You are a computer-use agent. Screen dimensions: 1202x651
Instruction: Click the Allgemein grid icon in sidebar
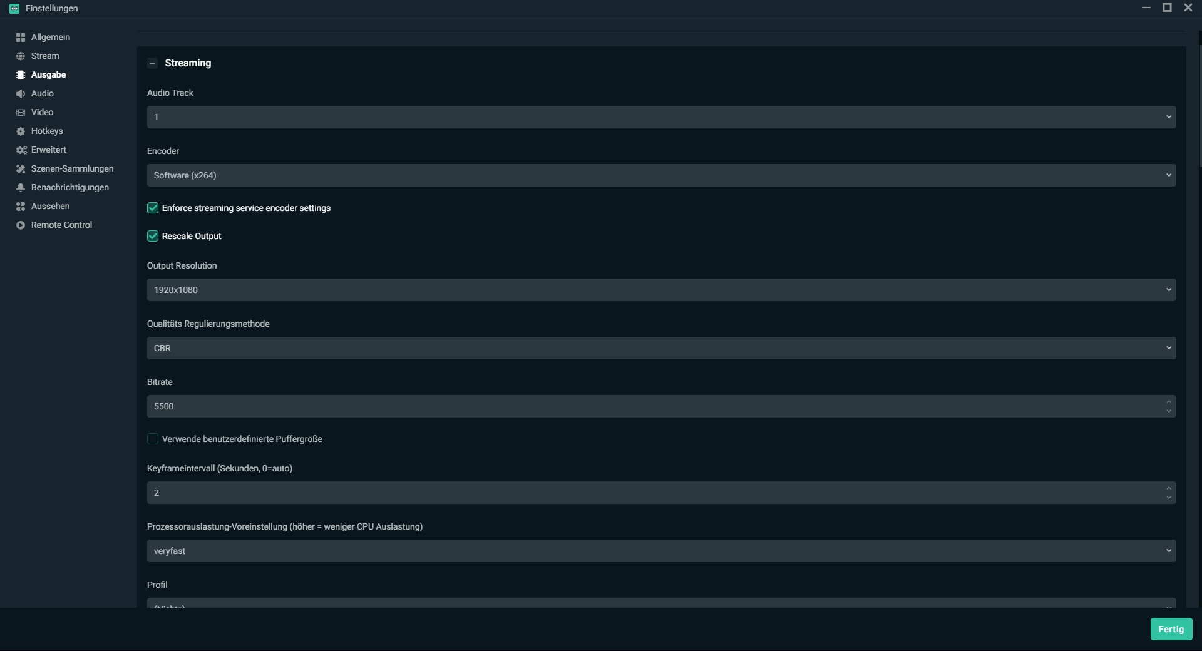(x=21, y=38)
